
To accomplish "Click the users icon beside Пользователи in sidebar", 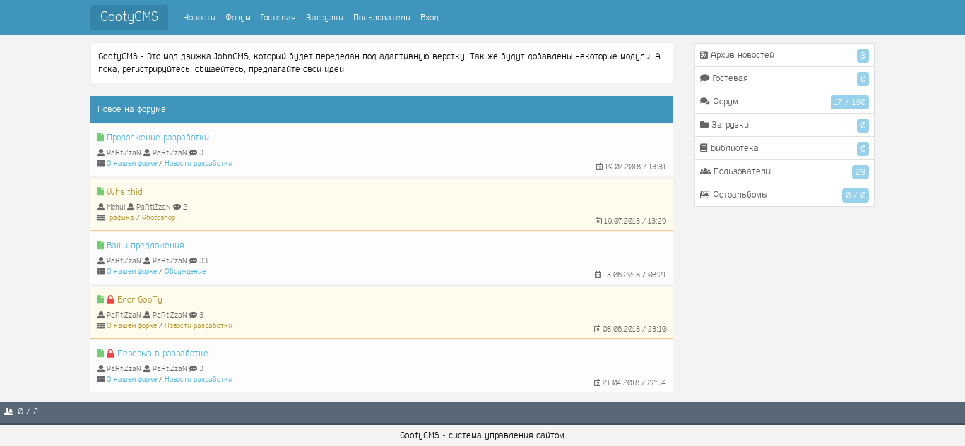I will (705, 171).
